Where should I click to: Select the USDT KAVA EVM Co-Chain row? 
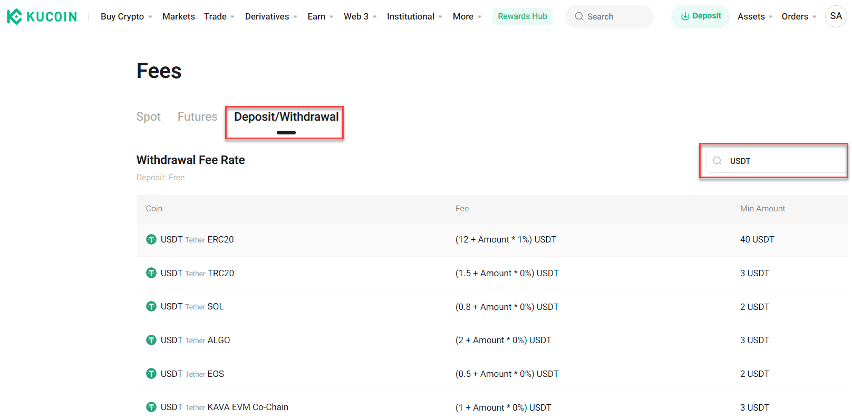[492, 405]
